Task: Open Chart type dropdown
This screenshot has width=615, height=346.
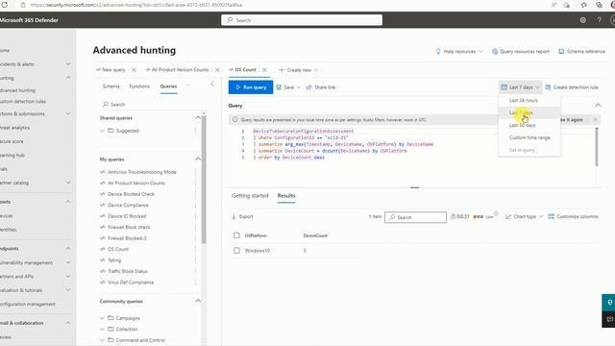Action: [524, 216]
